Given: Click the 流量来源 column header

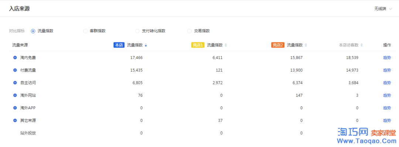Looking at the screenshot, I should [x=20, y=45].
